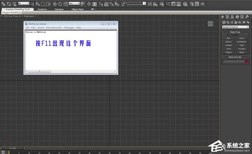The width and height of the screenshot is (252, 154).
Task: Open the Material Editor
Action: (x=185, y=4)
